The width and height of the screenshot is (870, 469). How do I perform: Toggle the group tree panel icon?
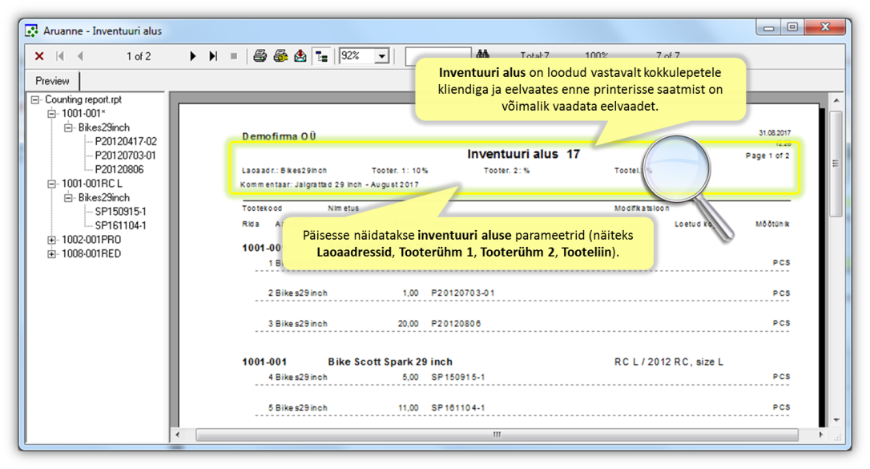pos(322,56)
